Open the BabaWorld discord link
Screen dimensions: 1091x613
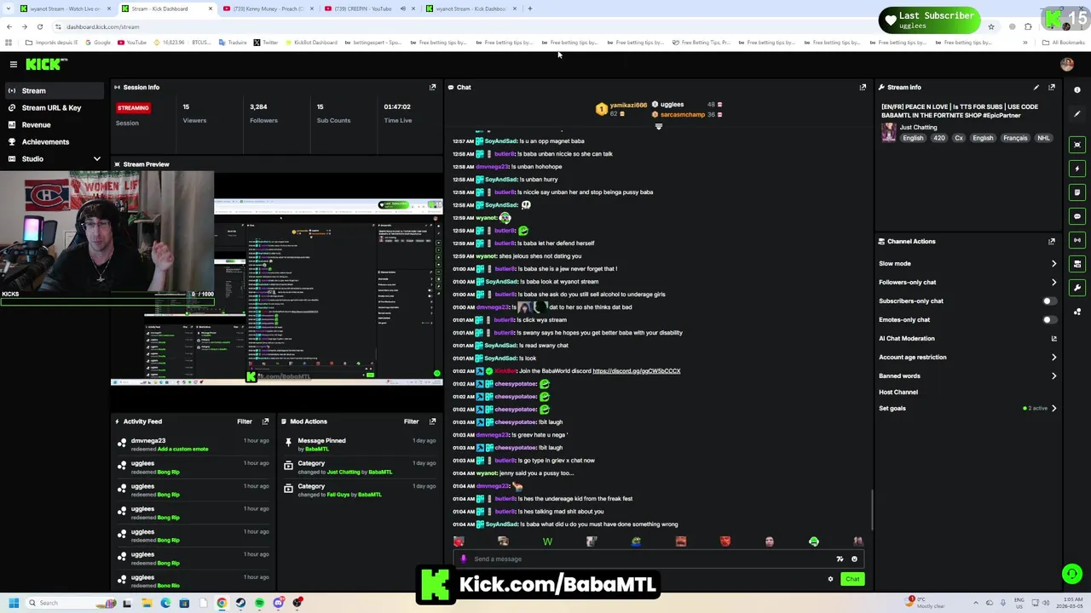point(636,371)
